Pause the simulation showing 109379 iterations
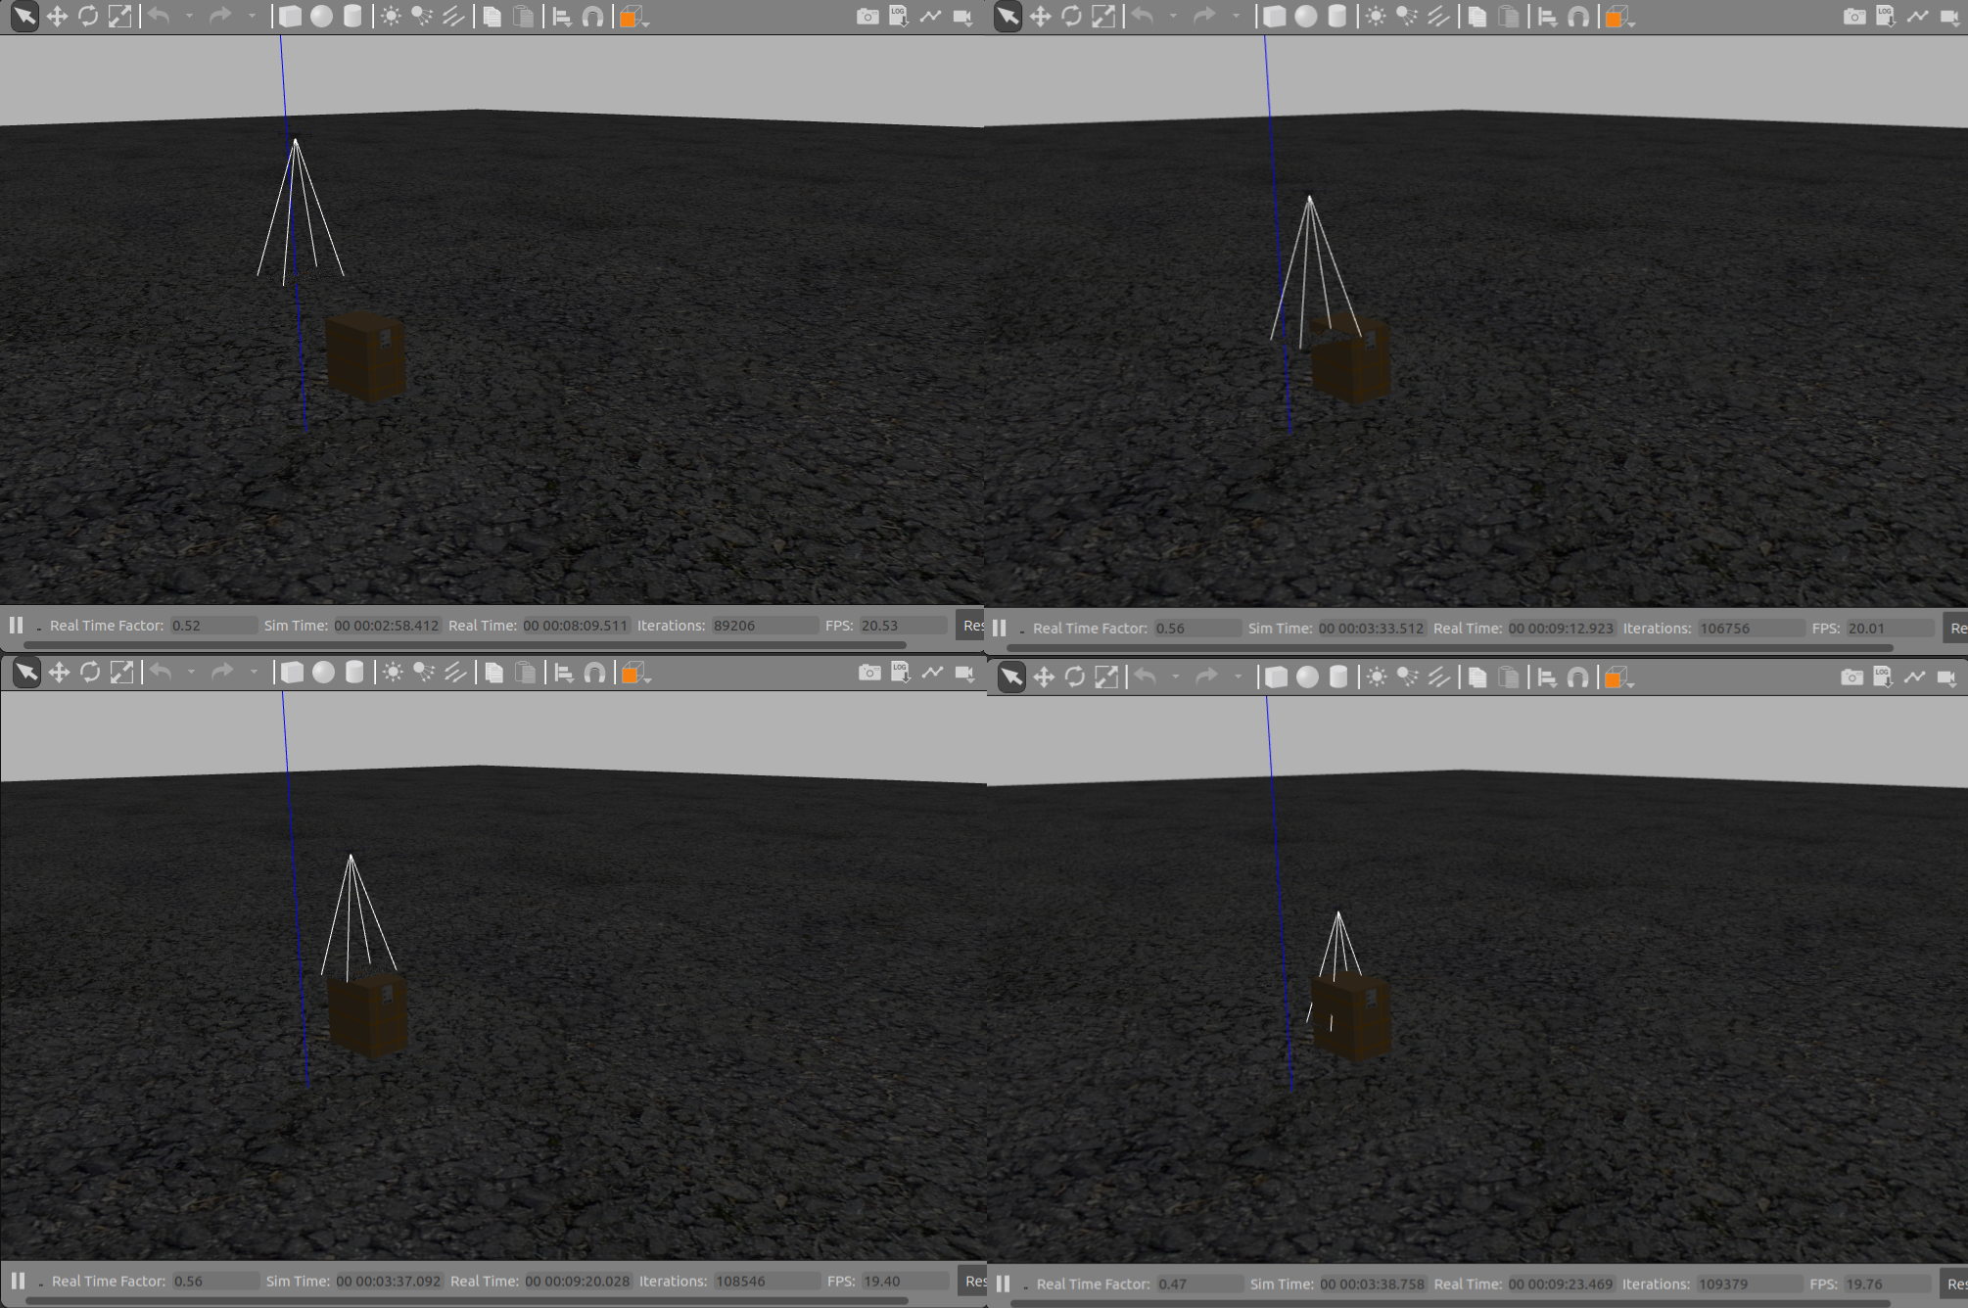1968x1308 pixels. [x=1003, y=1284]
